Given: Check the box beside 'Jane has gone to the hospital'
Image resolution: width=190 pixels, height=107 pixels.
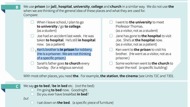Looking at the screenshot, I should 111,36.
